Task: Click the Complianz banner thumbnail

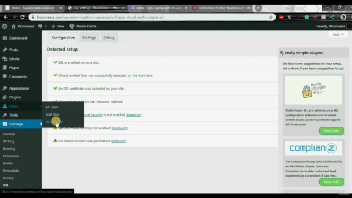Action: (x=313, y=148)
